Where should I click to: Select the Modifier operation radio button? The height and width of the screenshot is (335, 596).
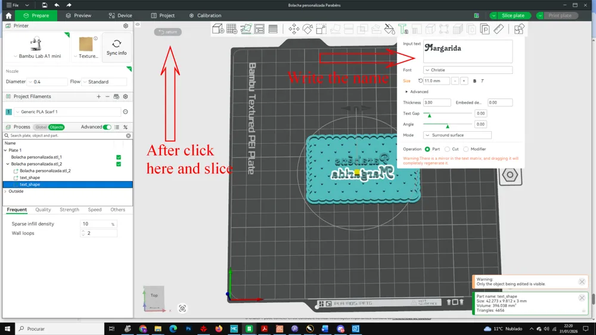(465, 149)
